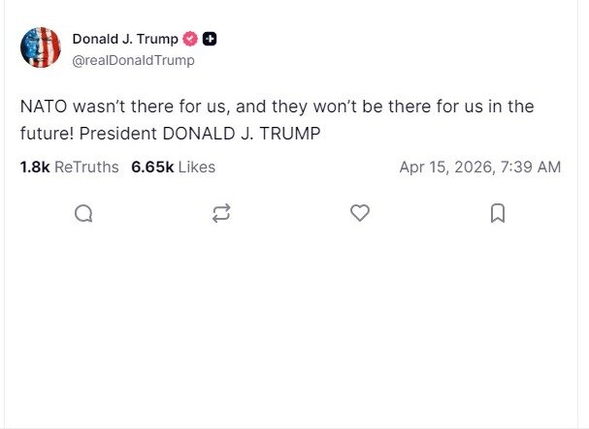The width and height of the screenshot is (589, 429).
Task: Click the word 'Likes' under the post
Action: [197, 167]
